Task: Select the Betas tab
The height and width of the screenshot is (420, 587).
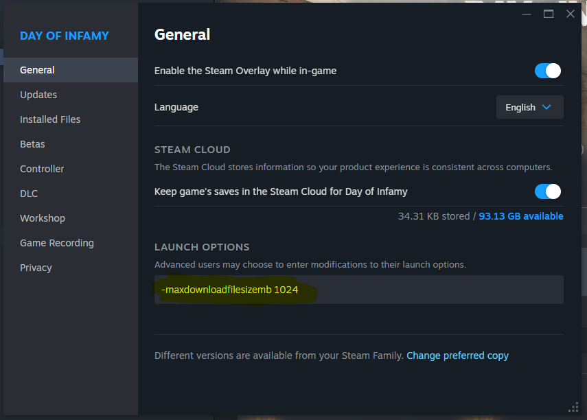Action: click(x=32, y=144)
